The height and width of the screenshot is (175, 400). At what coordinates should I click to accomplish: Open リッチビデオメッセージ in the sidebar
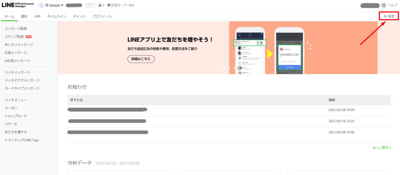tap(22, 80)
